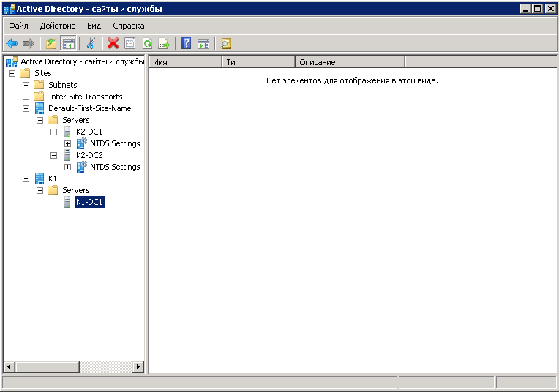Click the Default-First-Site-Name site icon
This screenshot has height=392, width=559.
pos(40,108)
